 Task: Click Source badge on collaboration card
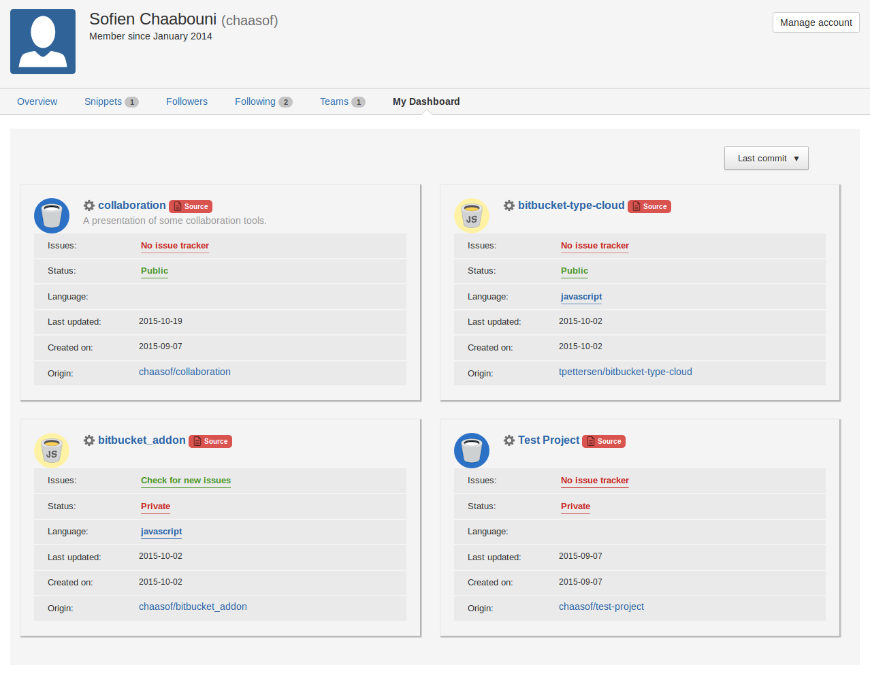(191, 206)
